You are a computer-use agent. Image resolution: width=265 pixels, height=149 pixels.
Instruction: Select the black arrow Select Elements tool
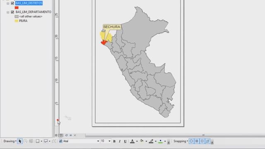20,141
